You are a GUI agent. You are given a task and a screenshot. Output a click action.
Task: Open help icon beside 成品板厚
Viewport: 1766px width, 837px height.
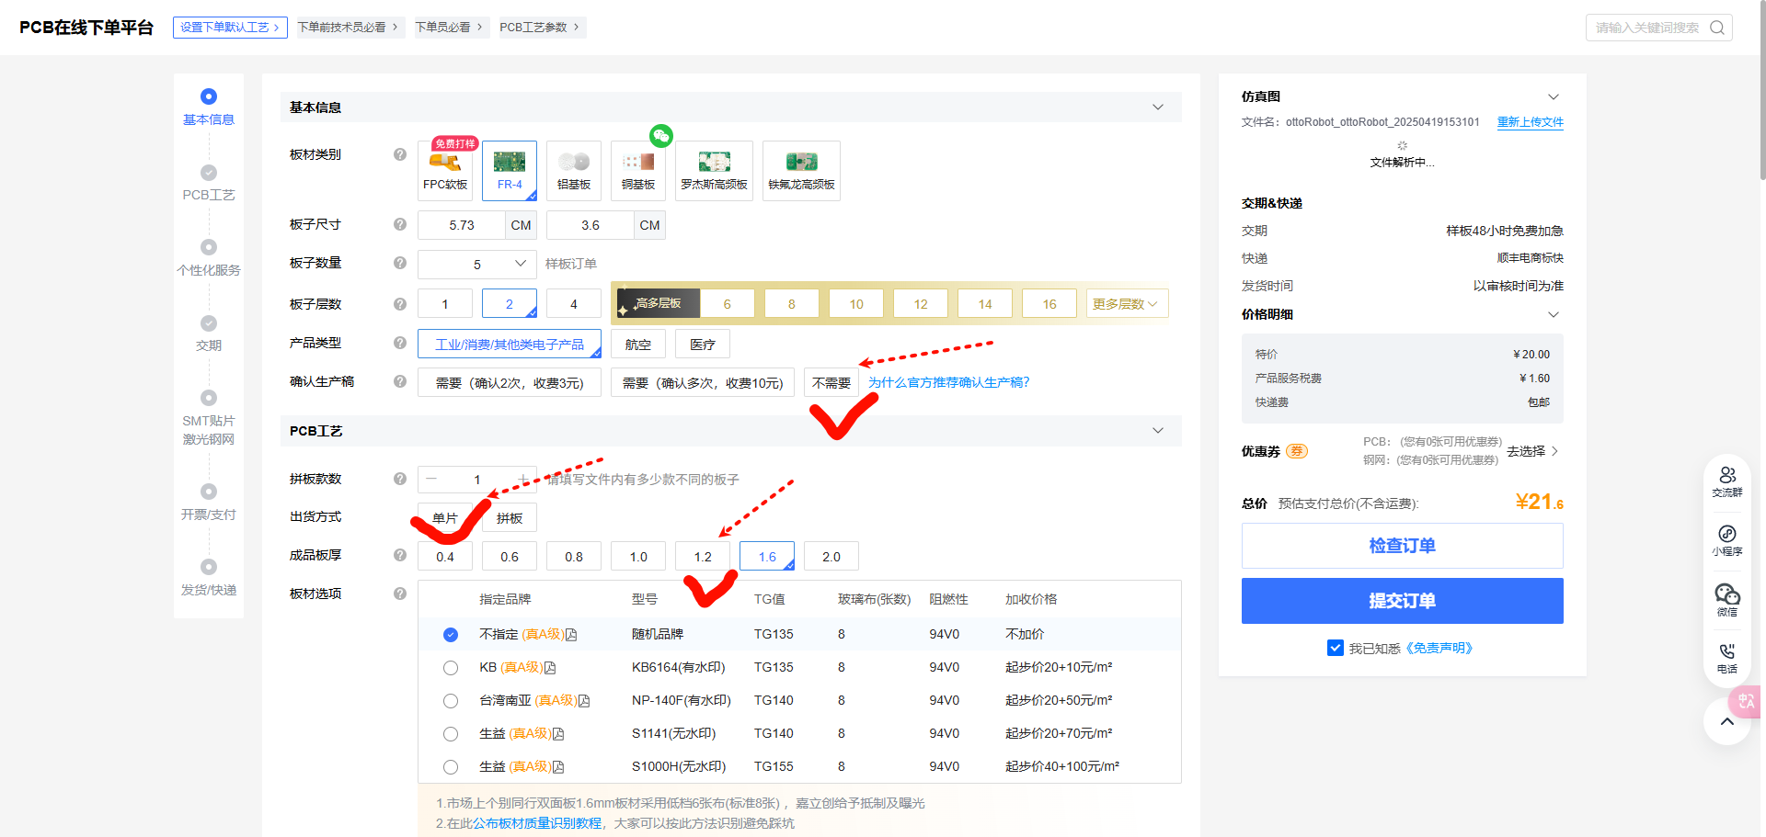tap(400, 555)
